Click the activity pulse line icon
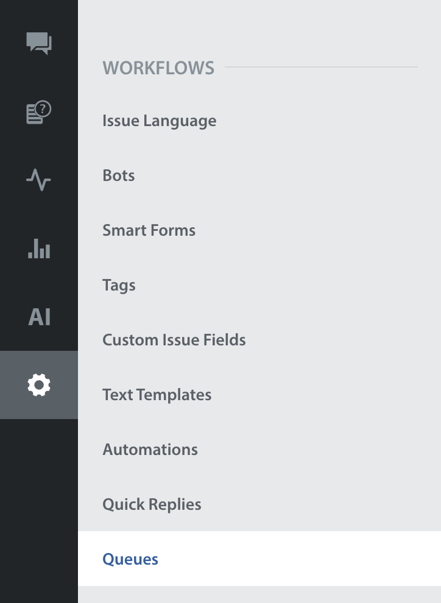Viewport: 441px width, 603px height. click(39, 180)
